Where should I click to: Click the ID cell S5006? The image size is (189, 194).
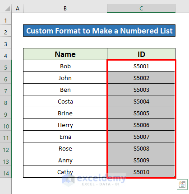[x=141, y=125]
